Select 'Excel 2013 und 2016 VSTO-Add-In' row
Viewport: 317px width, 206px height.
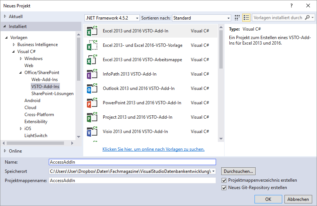(x=151, y=31)
